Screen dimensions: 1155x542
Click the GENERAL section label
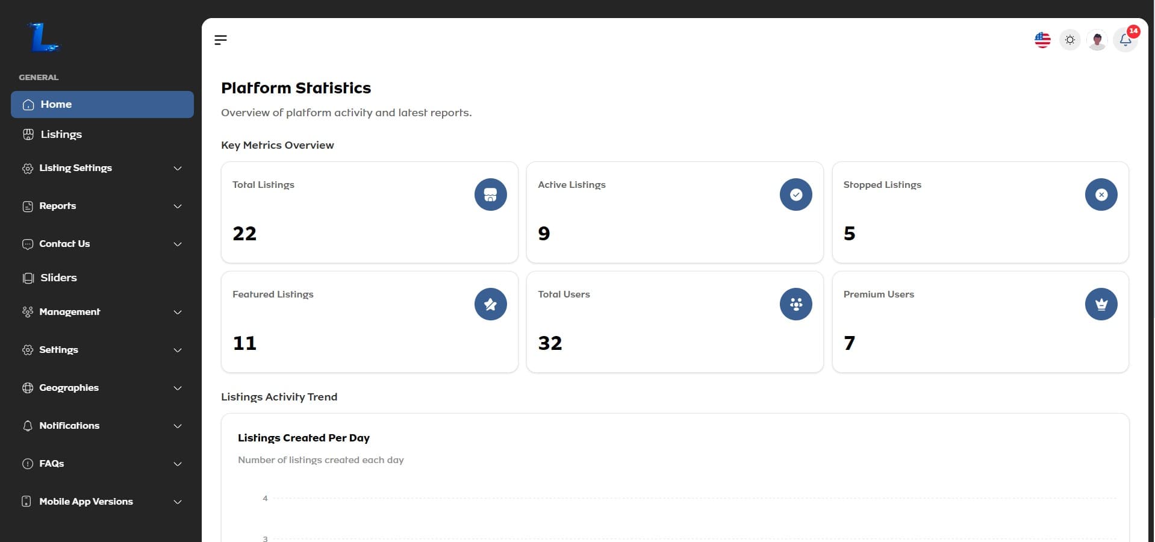click(39, 77)
